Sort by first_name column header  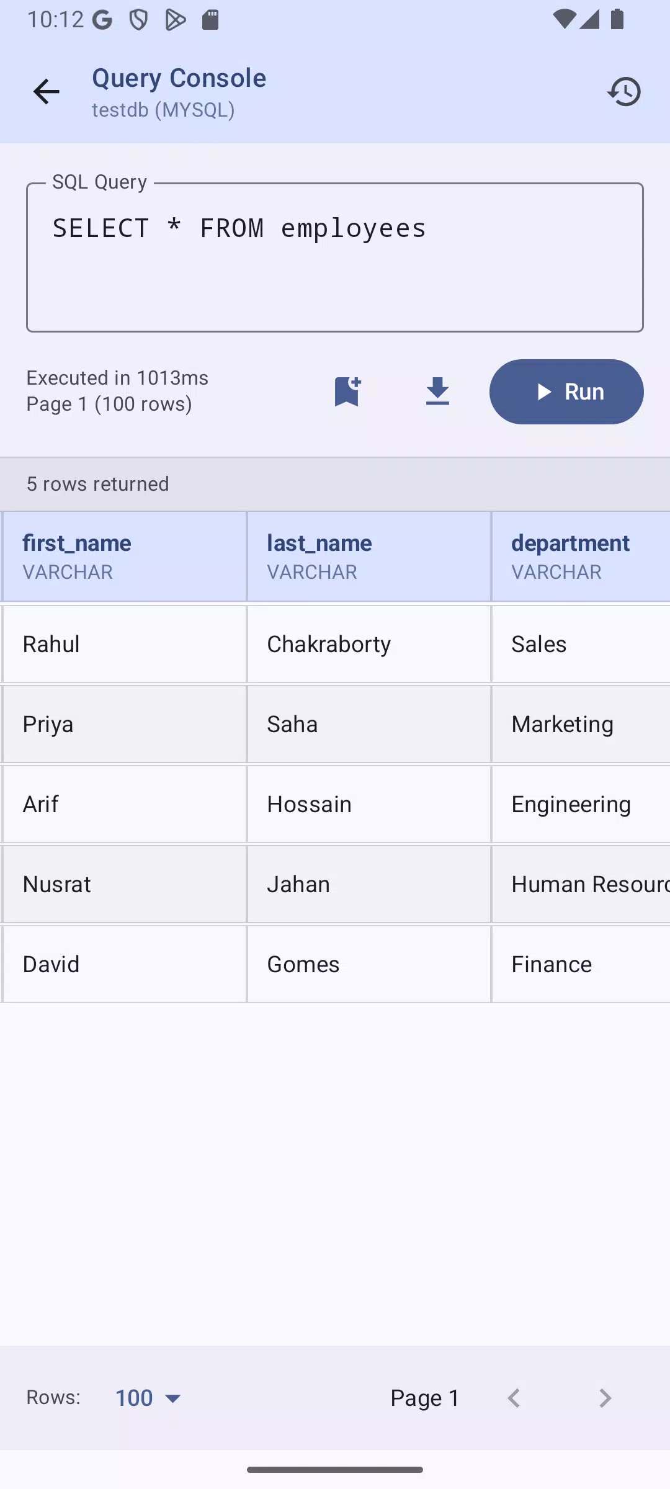[x=124, y=556]
